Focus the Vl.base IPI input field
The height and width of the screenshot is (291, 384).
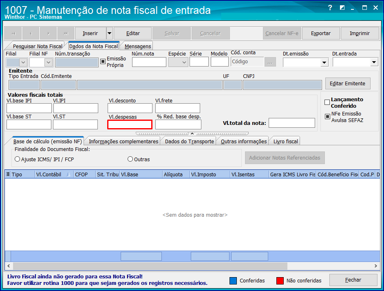29,108
